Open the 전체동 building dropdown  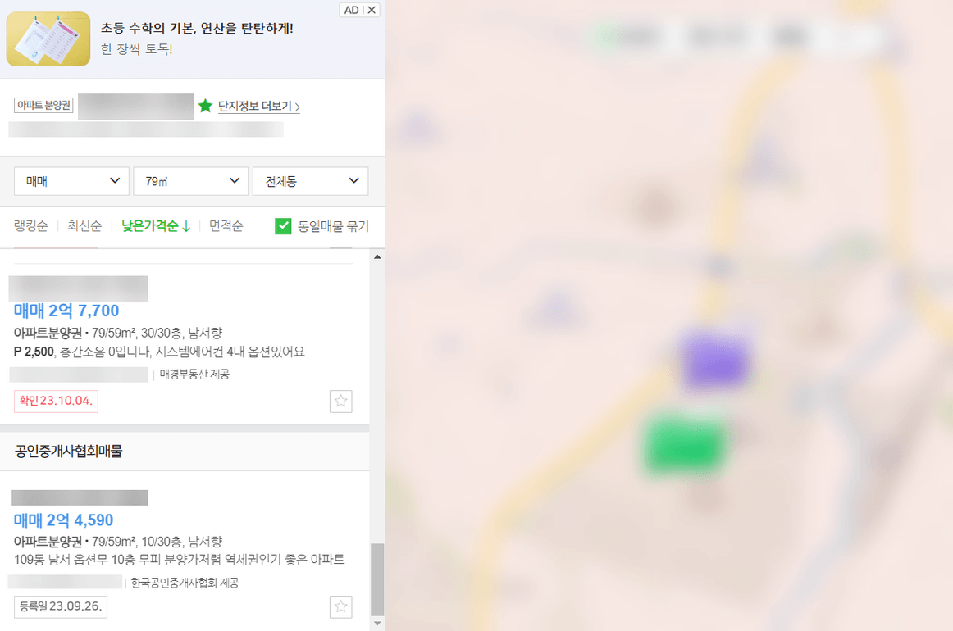[x=311, y=181]
